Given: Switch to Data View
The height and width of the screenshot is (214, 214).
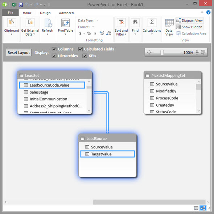Looking at the screenshot, I should point(169,28).
